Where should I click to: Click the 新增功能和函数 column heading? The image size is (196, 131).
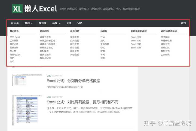click(139, 31)
